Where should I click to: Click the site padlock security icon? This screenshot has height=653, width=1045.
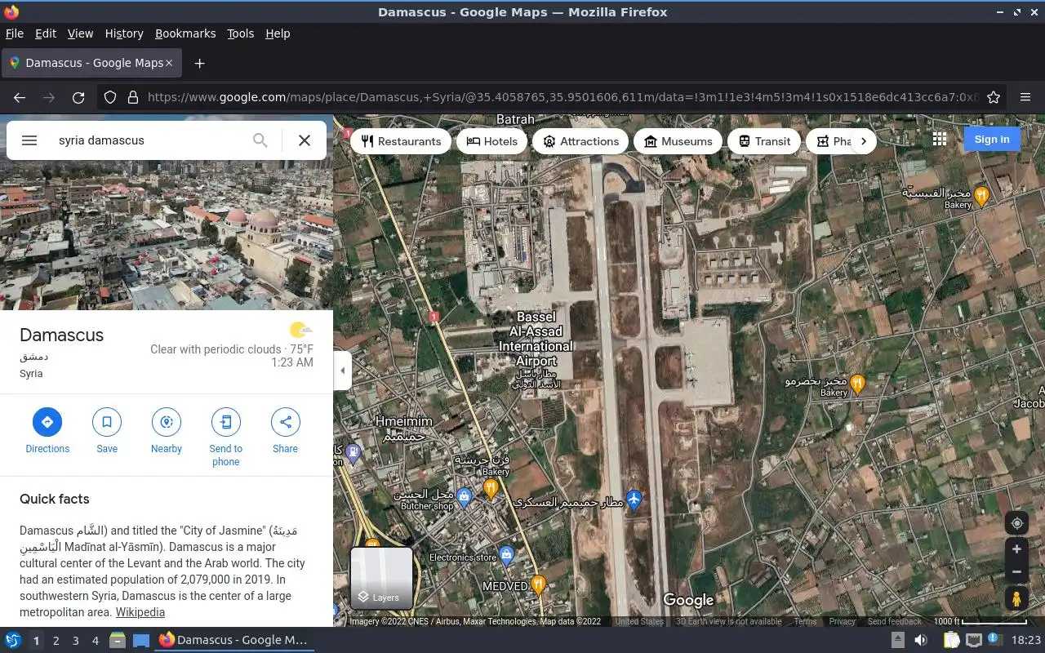[x=132, y=97]
